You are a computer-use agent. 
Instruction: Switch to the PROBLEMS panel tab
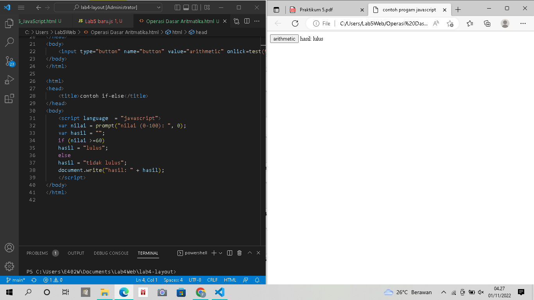(42, 253)
